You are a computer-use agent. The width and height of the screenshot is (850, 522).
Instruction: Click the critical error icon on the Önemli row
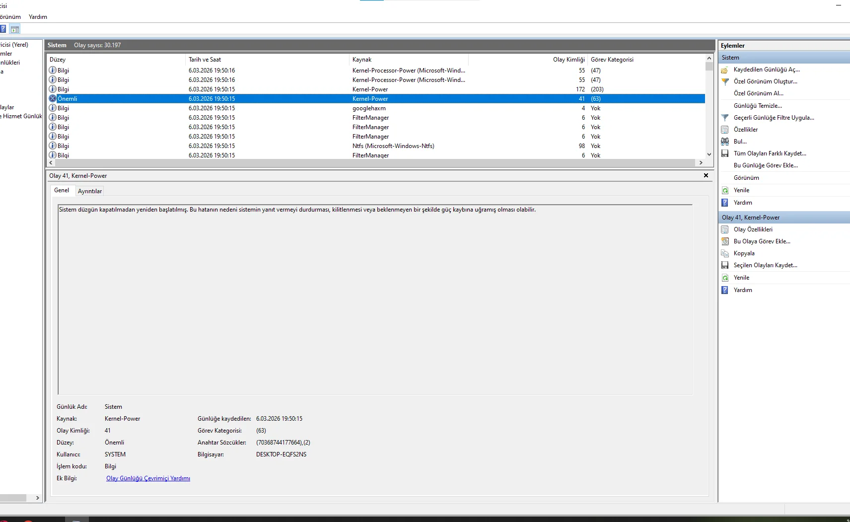[x=53, y=99]
